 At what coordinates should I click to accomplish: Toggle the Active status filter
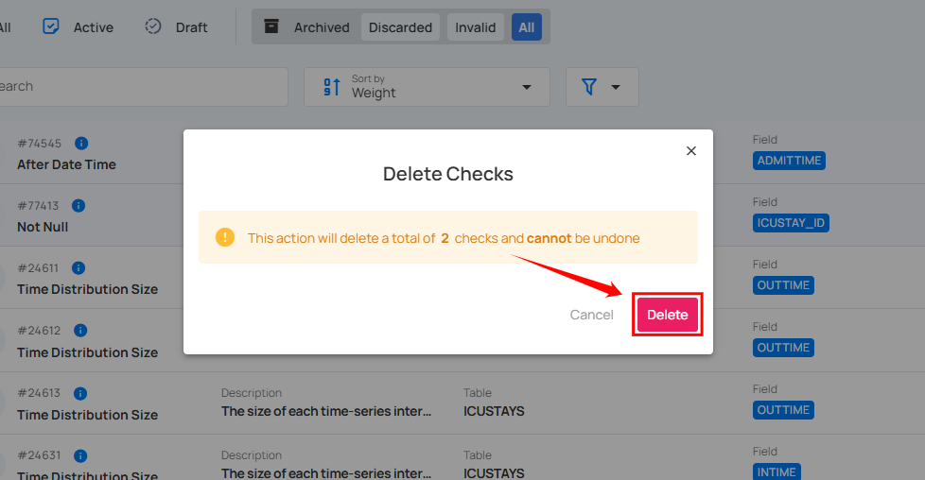[78, 27]
